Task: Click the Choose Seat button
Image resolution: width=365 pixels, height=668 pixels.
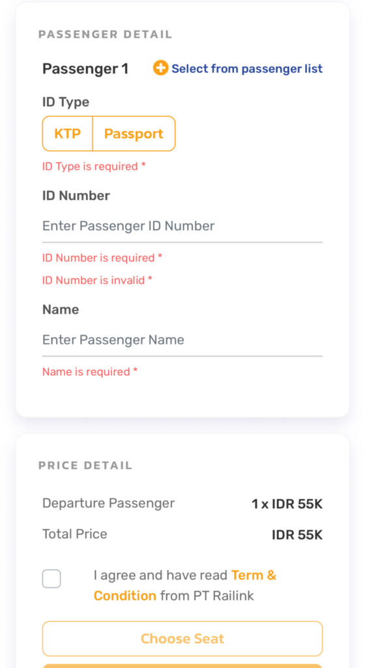Action: click(182, 639)
